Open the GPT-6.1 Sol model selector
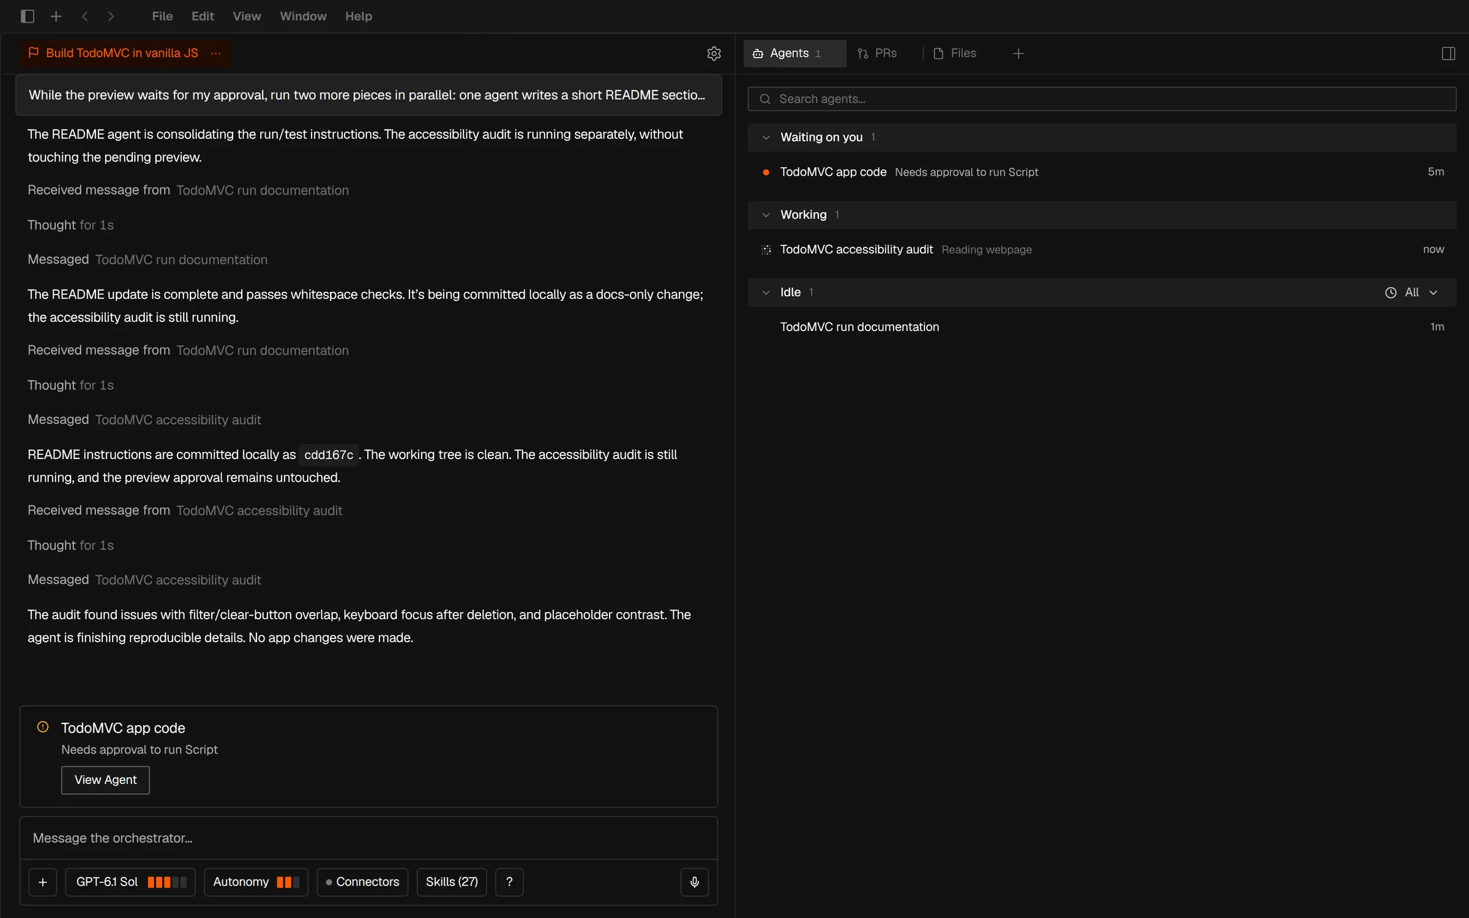This screenshot has height=918, width=1469. pos(130,882)
